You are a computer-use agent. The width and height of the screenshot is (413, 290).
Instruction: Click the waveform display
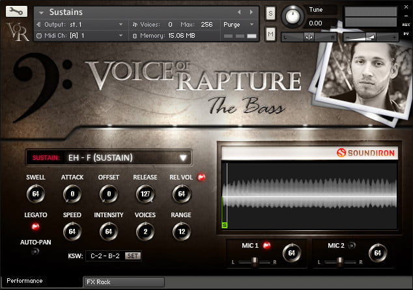[309, 196]
